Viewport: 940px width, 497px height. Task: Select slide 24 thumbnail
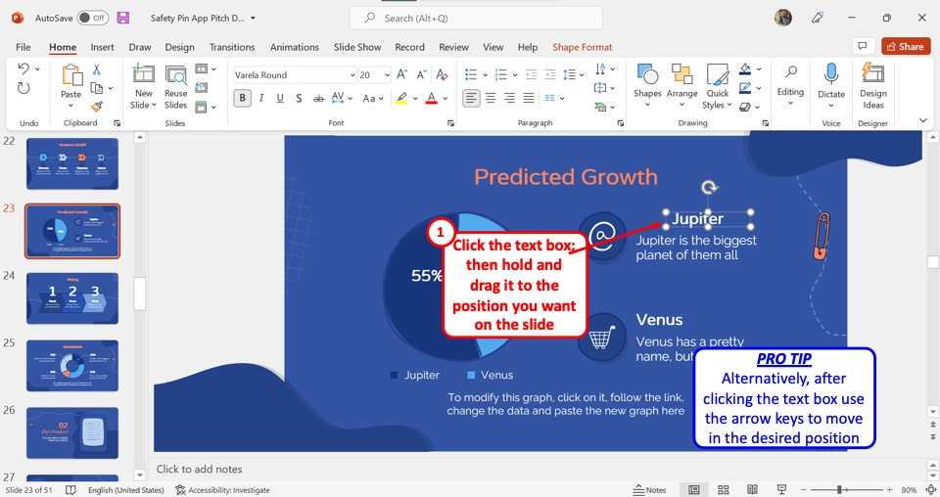click(x=72, y=298)
